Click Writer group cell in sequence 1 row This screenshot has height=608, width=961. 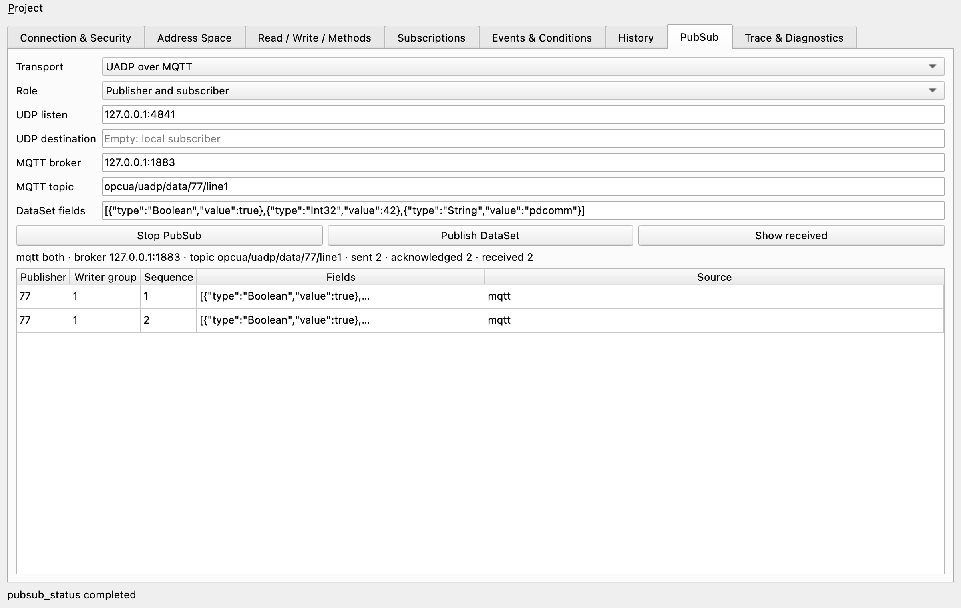tap(105, 296)
